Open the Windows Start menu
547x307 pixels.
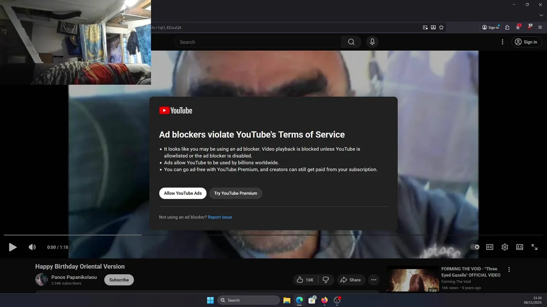[210, 300]
